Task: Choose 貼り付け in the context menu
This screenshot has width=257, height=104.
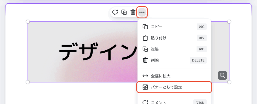Action: (x=159, y=38)
